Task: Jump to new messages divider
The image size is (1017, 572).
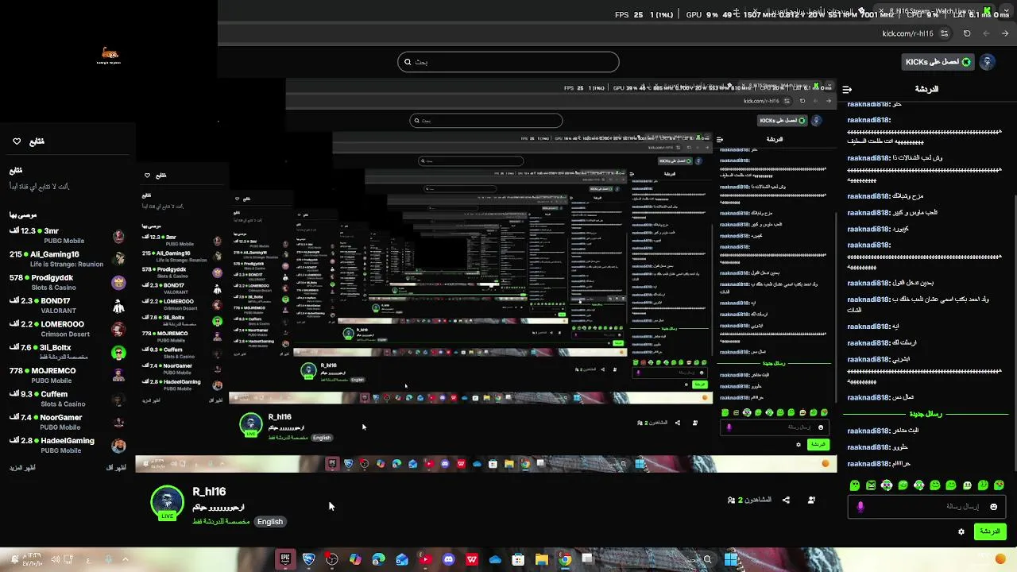Action: pos(924,414)
